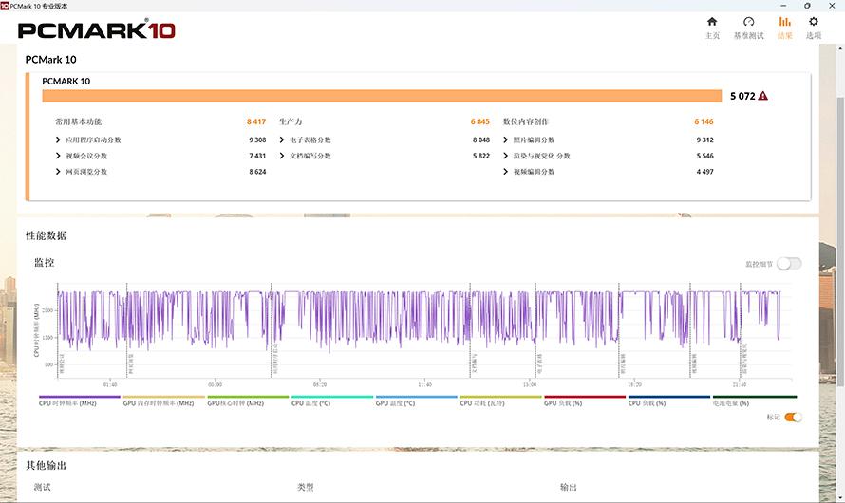The width and height of the screenshot is (845, 503).
Task: Click the 类型 column header
Action: pyautogui.click(x=305, y=487)
